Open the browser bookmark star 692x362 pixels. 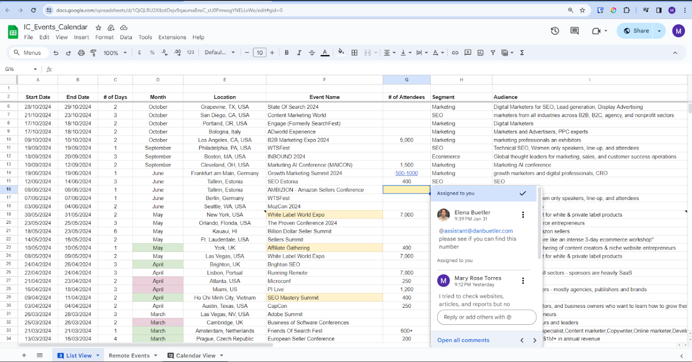(582, 10)
